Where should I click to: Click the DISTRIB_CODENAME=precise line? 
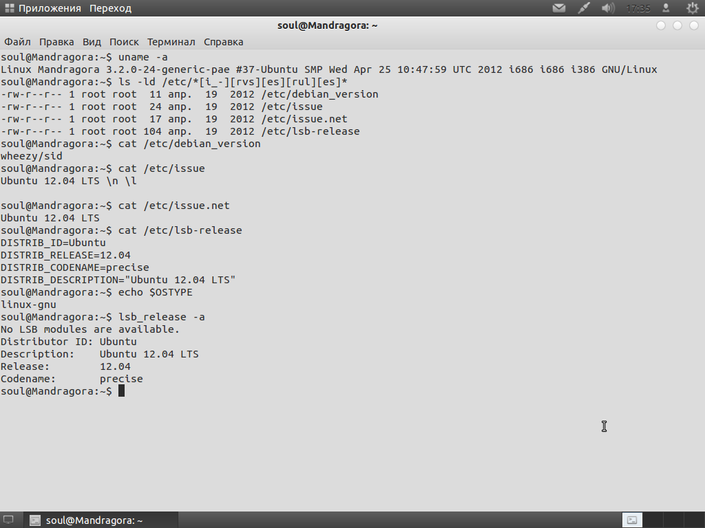tap(74, 267)
